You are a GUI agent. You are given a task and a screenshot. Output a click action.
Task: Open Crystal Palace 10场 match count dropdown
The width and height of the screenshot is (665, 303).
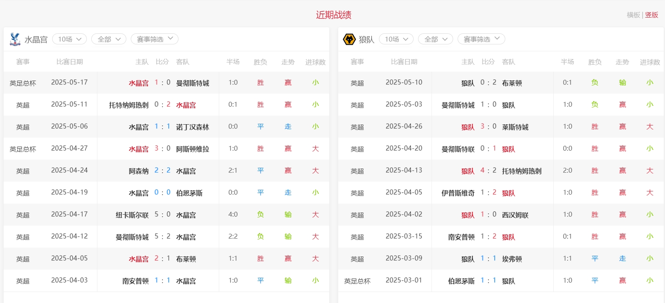point(70,39)
